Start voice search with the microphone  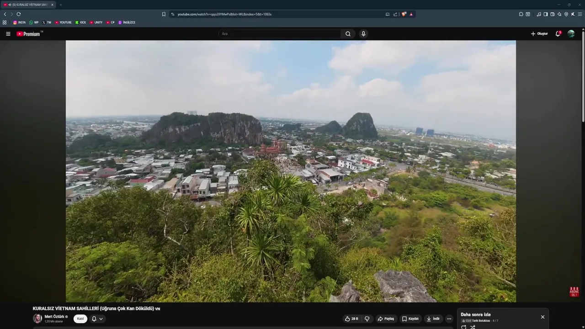[363, 34]
